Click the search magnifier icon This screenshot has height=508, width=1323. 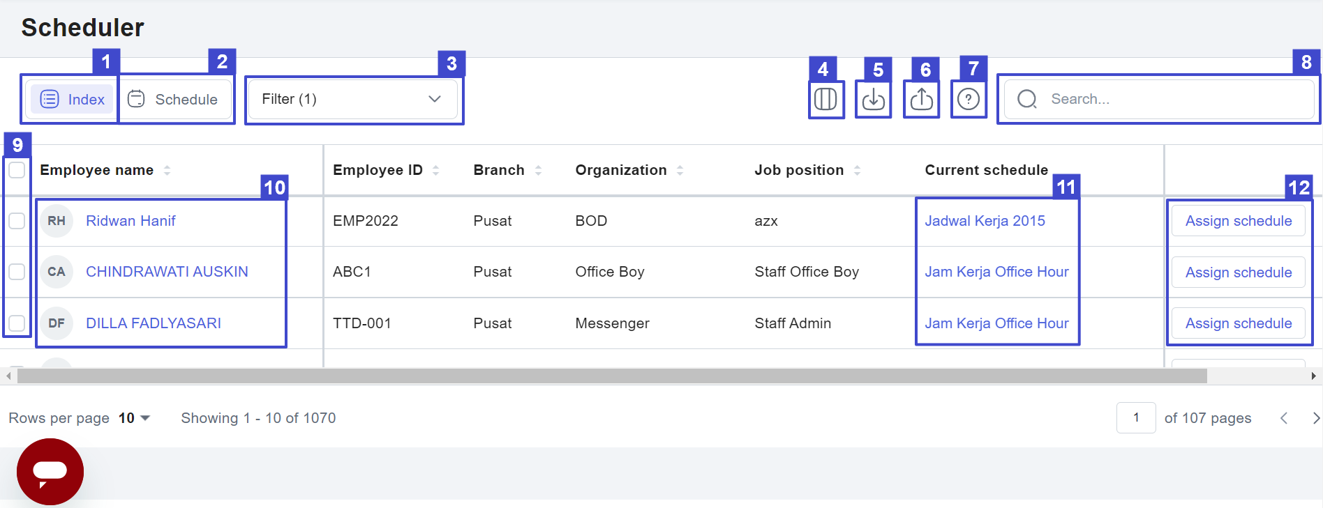tap(1027, 99)
